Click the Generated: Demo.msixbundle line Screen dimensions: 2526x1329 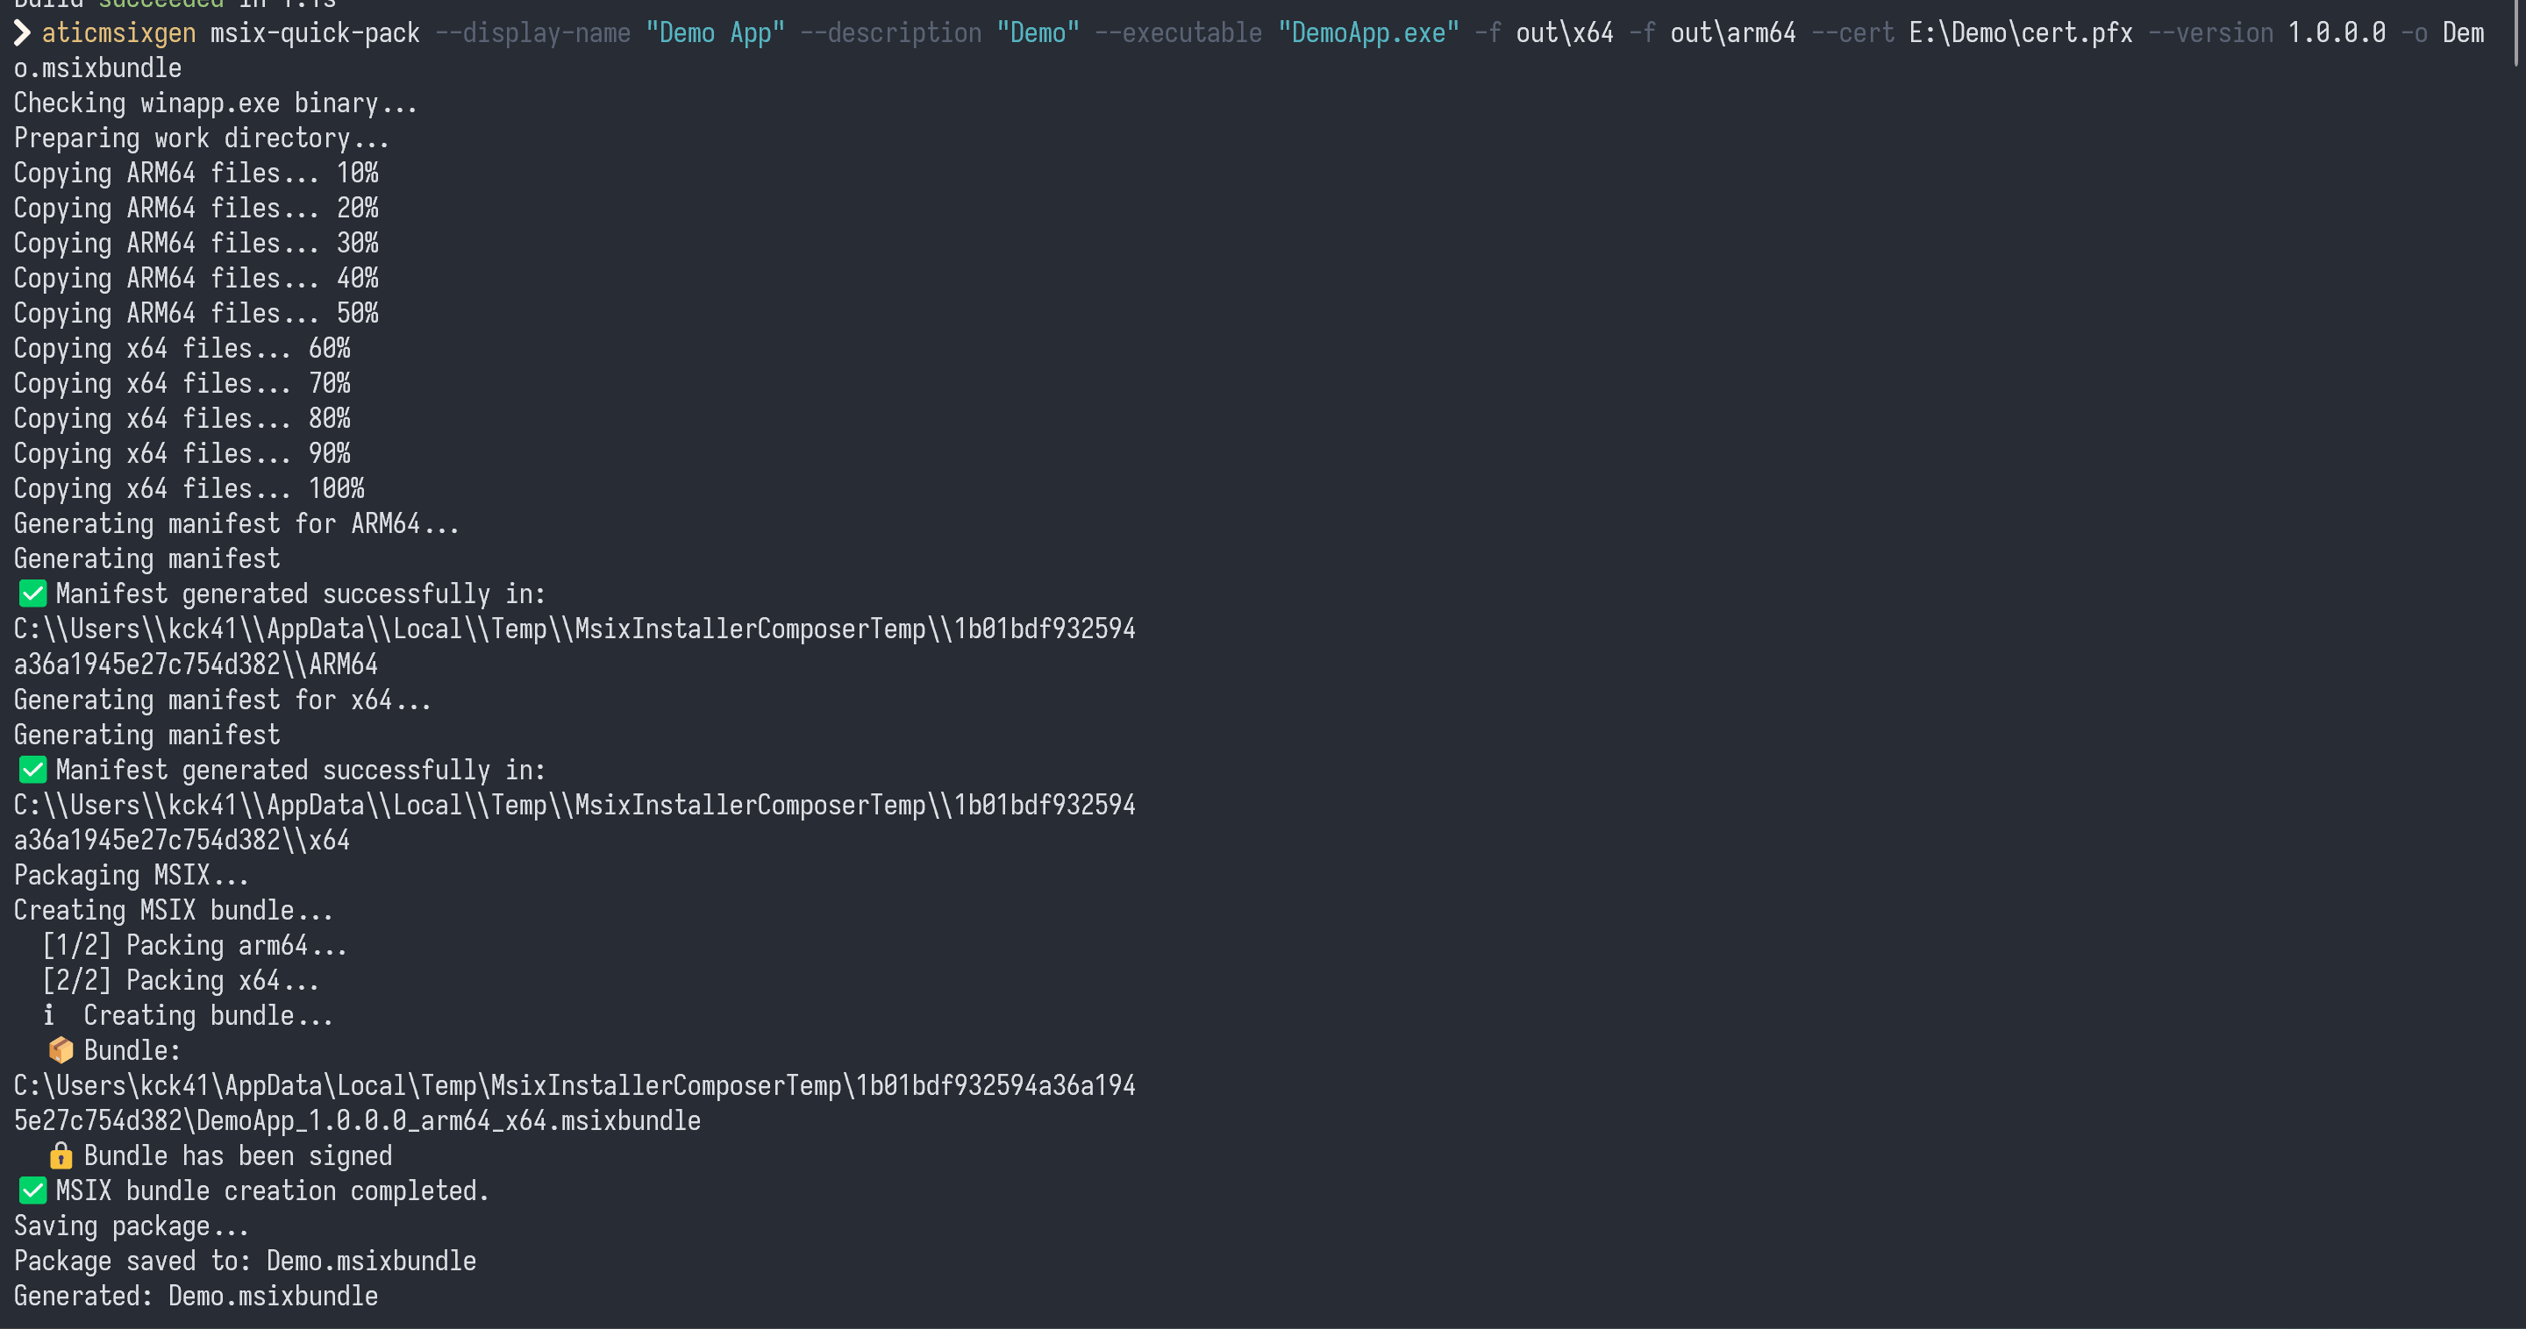tap(196, 1297)
